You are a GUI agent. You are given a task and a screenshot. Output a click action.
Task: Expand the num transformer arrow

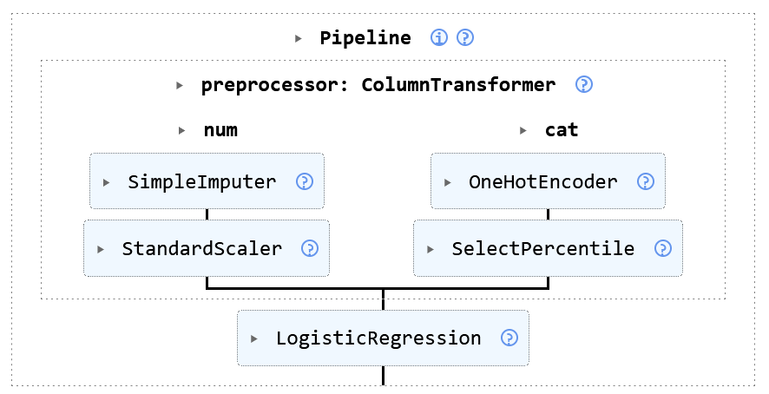coord(181,130)
